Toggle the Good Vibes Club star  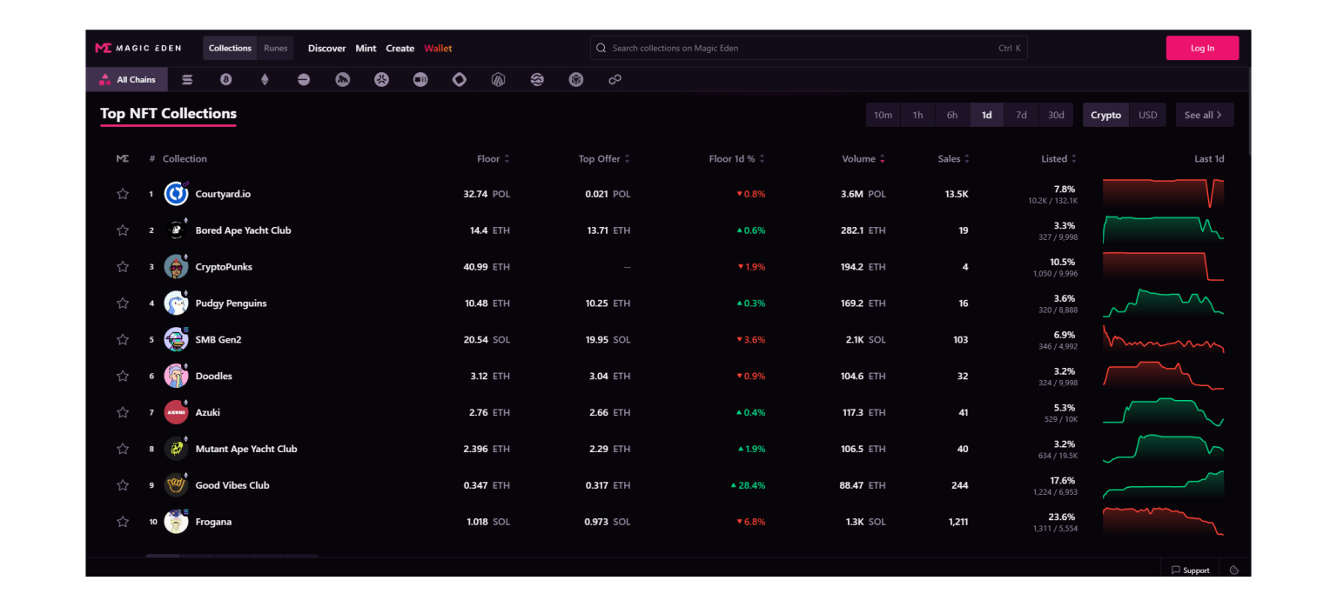click(x=123, y=485)
